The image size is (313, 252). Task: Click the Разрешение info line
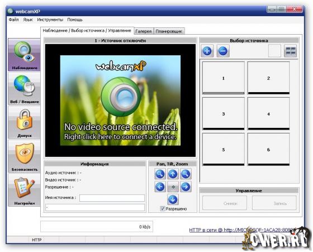point(59,187)
